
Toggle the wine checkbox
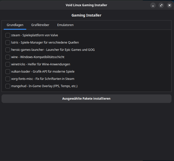point(8,57)
